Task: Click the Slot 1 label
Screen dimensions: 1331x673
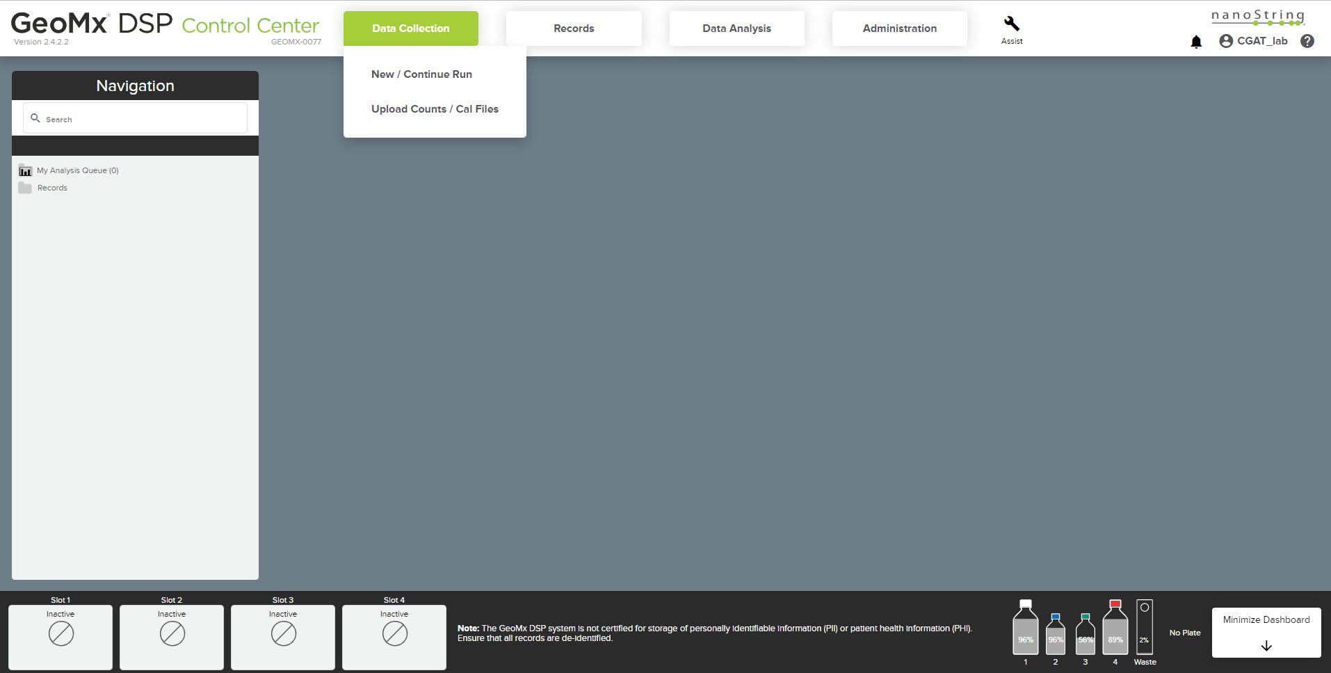Action: (x=60, y=600)
